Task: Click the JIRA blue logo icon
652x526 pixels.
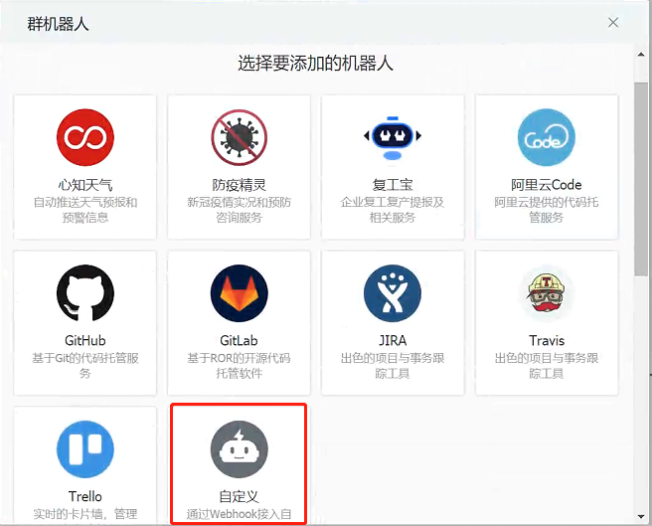Action: (394, 294)
